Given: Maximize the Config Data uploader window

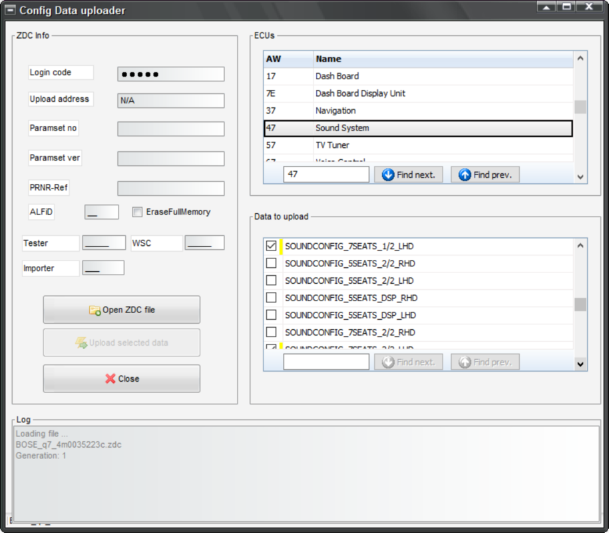Looking at the screenshot, I should 566,7.
